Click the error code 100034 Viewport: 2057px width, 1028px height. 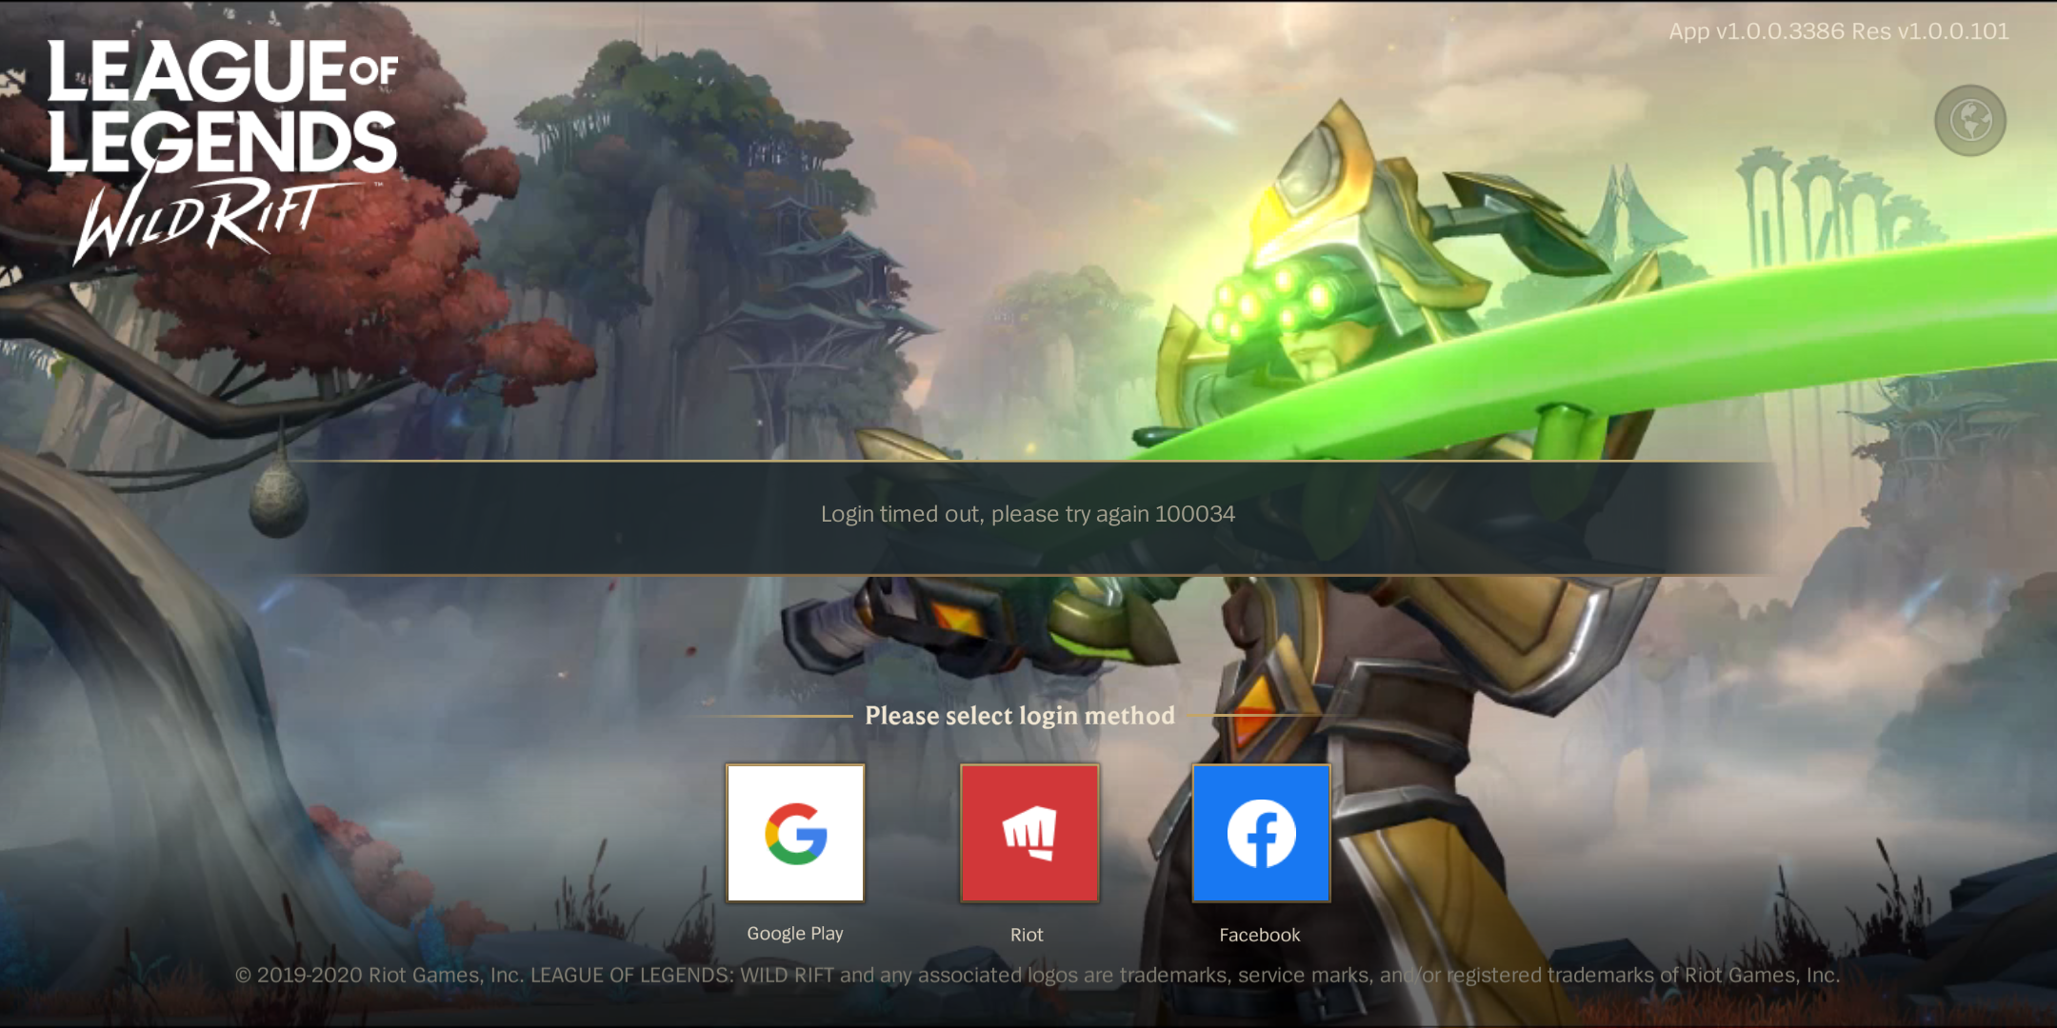coord(1194,514)
